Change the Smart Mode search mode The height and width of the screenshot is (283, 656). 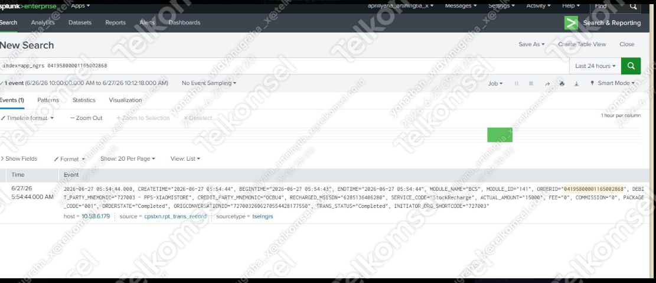click(612, 83)
